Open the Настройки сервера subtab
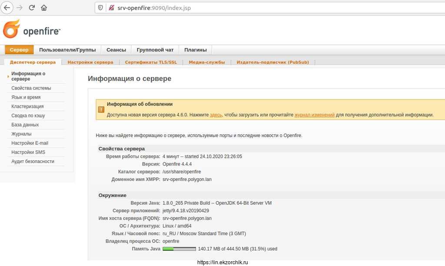This screenshot has width=445, height=266. (90, 62)
